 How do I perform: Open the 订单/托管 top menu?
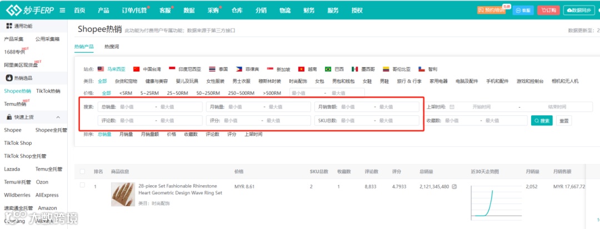(134, 11)
